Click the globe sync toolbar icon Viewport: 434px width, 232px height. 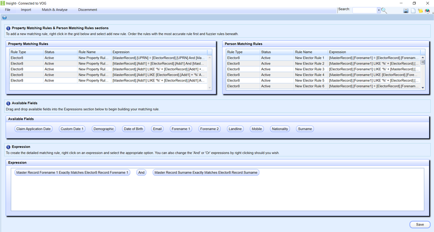(427, 11)
